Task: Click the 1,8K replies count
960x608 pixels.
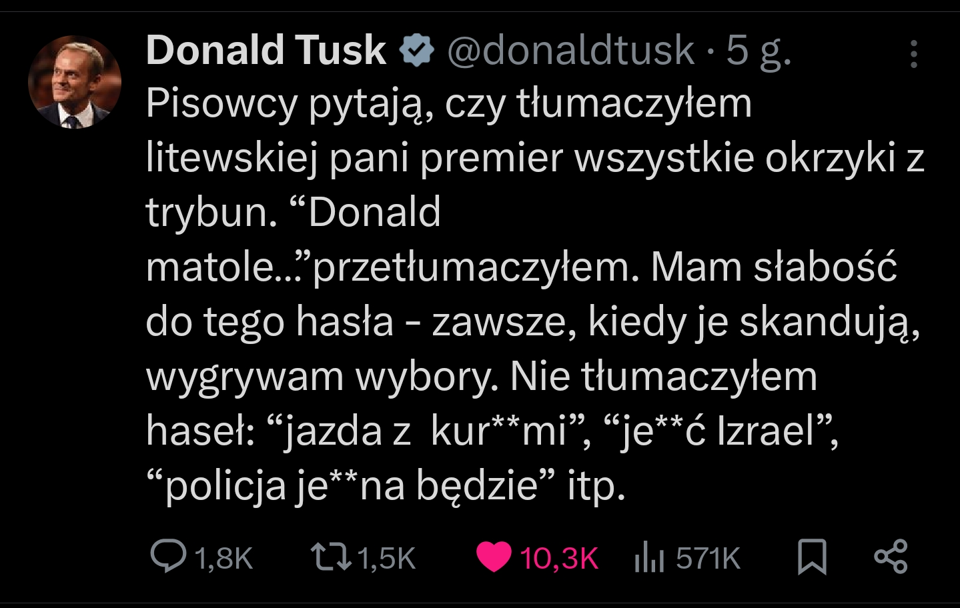Action: coord(224,559)
